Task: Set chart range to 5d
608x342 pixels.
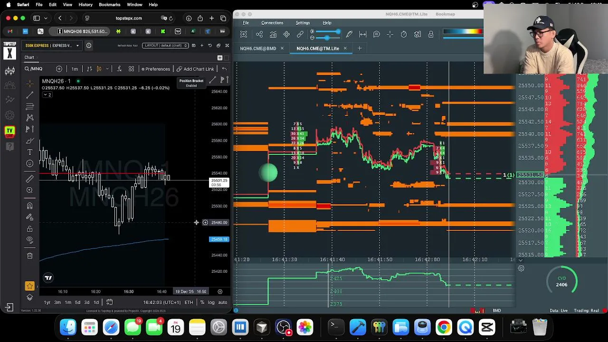Action: pyautogui.click(x=77, y=303)
